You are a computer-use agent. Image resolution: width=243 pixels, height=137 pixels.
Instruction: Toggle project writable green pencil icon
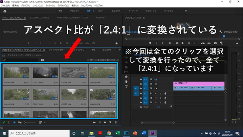point(4,123)
